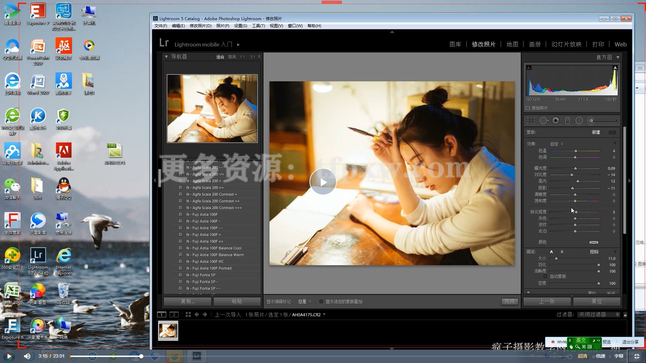Click the radial filter tool icon

click(579, 121)
